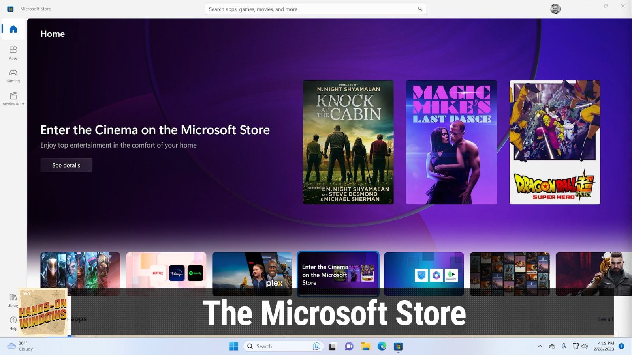Viewport: 632px width, 355px height.
Task: Click See details on the cinema promotion
Action: pyautogui.click(x=66, y=165)
